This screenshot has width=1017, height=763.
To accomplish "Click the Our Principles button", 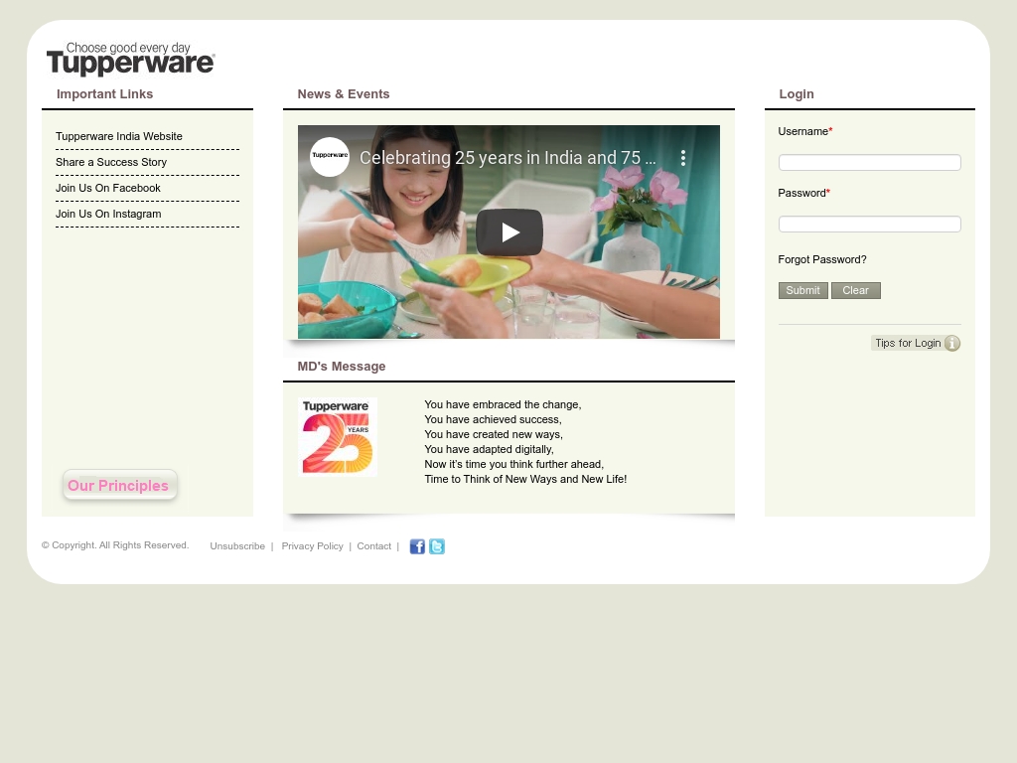I will point(119,485).
